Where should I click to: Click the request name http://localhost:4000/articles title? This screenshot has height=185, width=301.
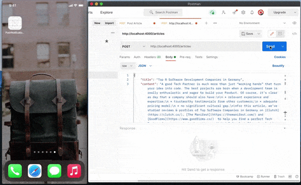143,34
